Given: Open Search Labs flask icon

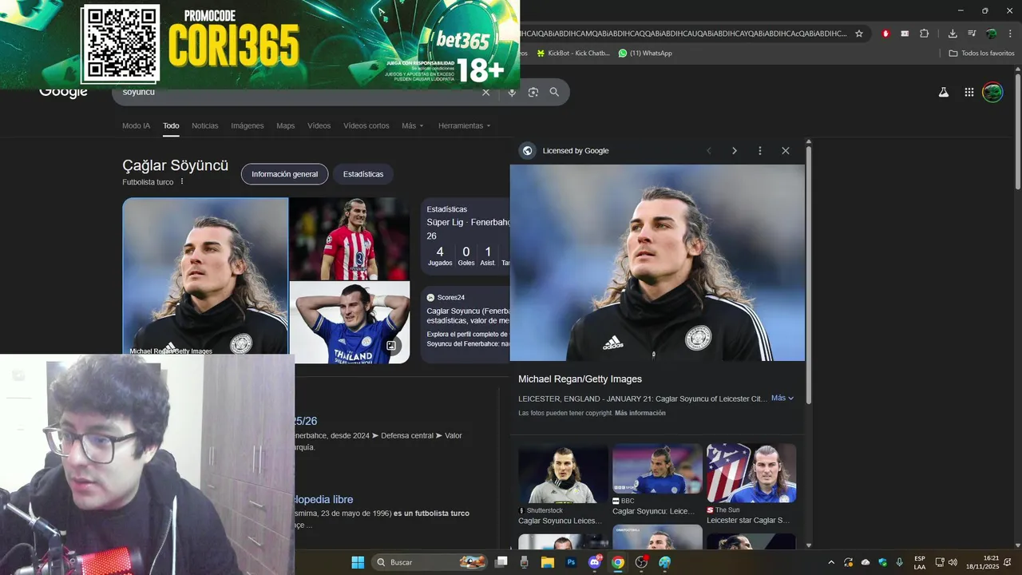Looking at the screenshot, I should [x=944, y=93].
